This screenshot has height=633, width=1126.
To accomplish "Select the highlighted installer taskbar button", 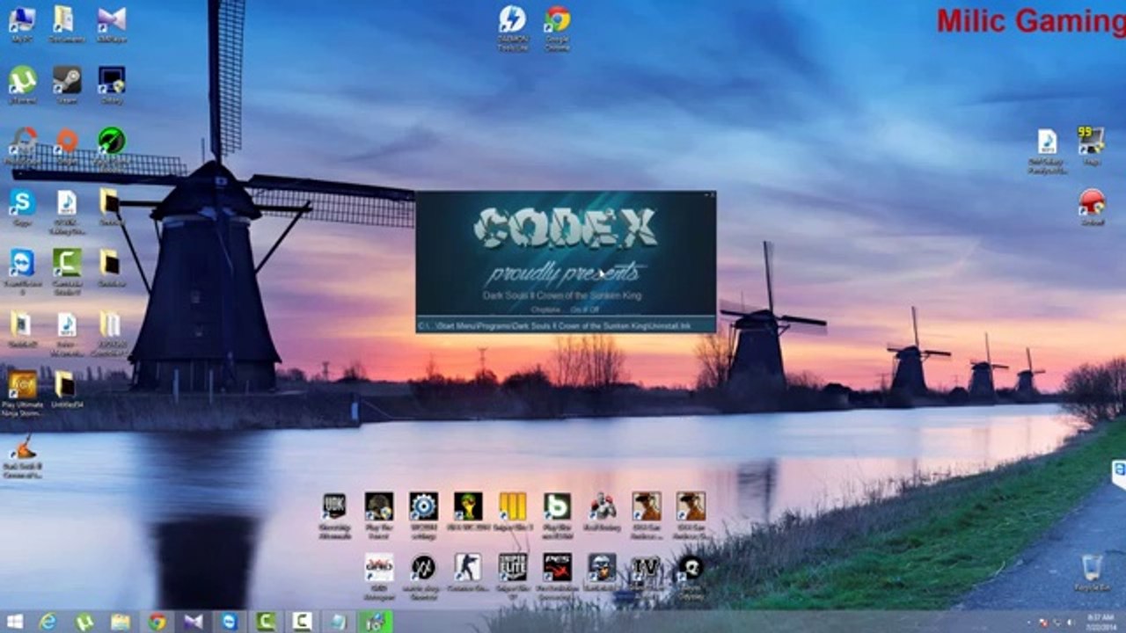I will point(376,622).
